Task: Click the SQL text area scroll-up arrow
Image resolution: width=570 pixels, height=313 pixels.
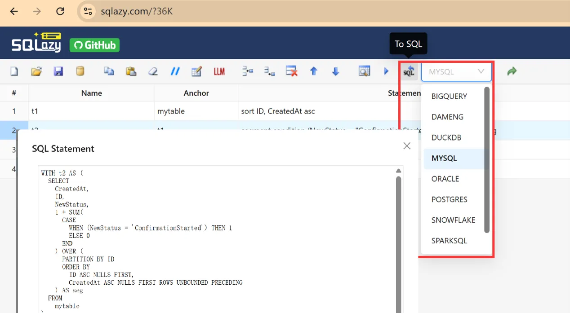Action: click(x=398, y=171)
